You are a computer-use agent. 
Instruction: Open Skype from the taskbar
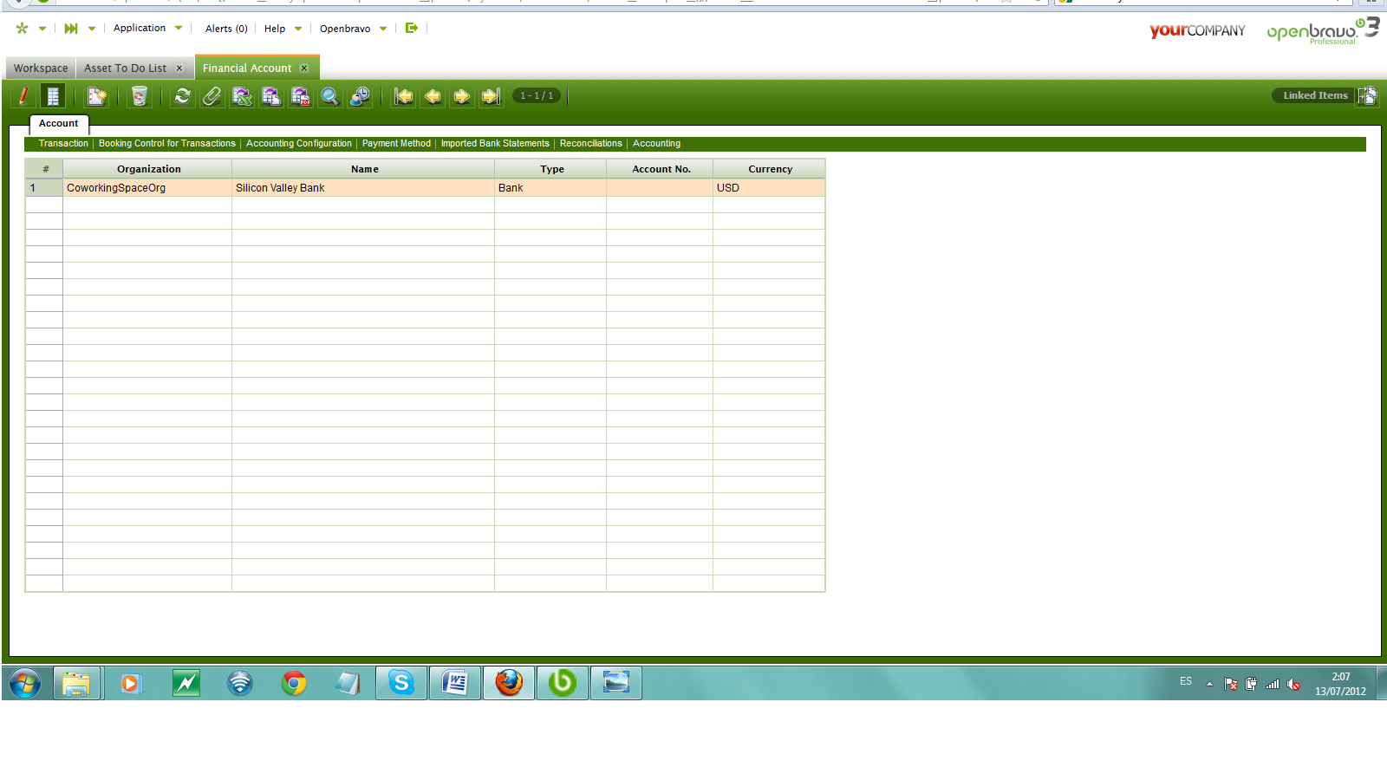click(401, 683)
